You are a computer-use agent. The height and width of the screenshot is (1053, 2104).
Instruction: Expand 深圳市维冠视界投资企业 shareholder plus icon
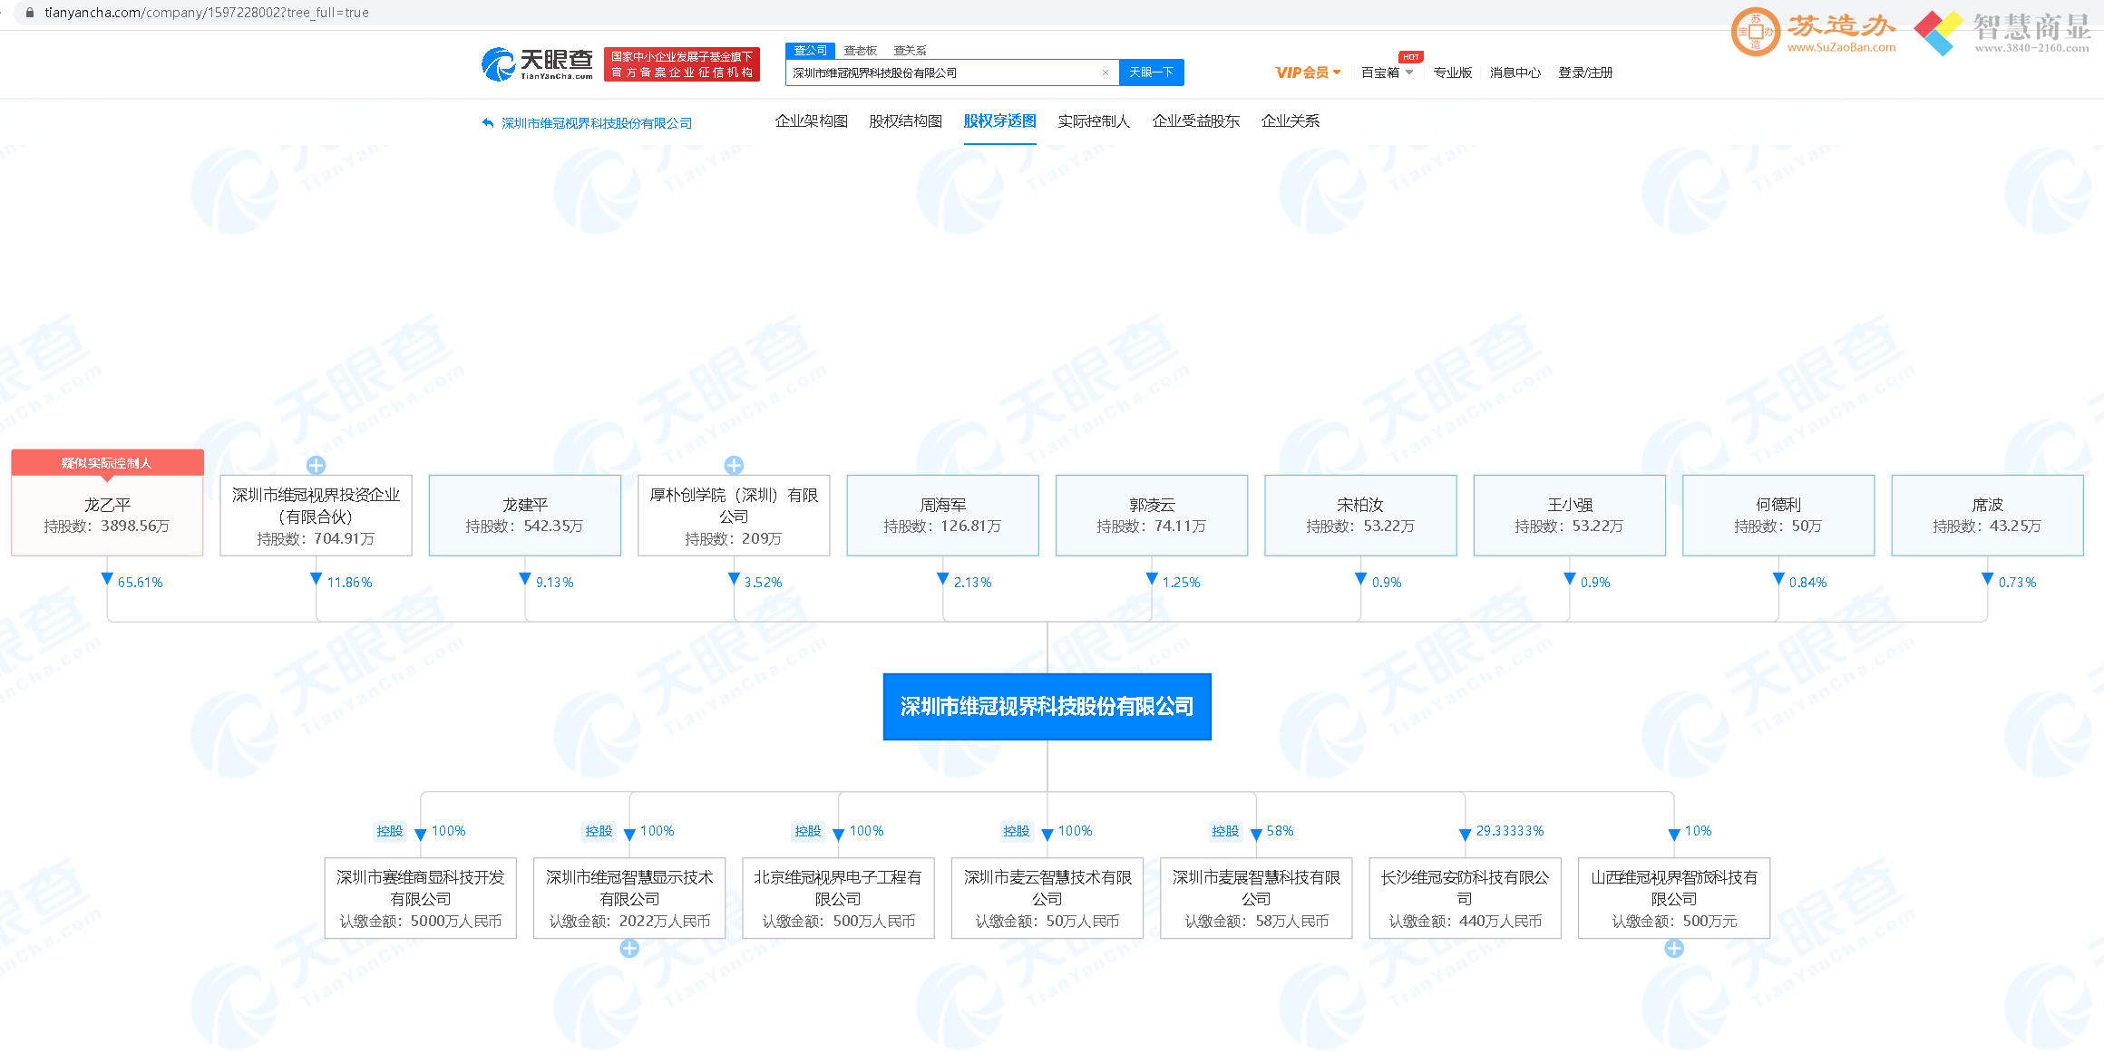click(316, 465)
